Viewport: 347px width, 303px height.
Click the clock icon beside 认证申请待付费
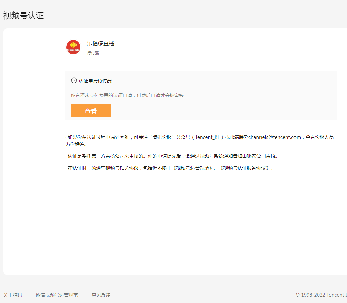click(x=74, y=80)
